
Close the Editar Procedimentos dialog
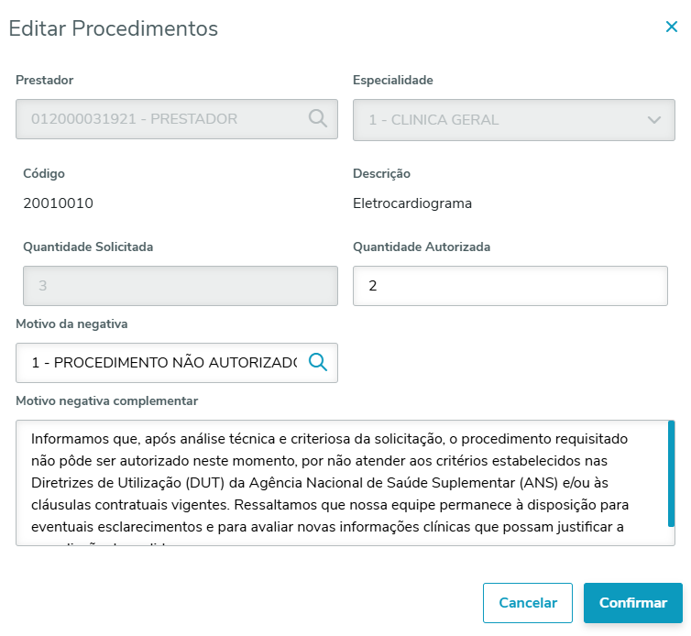pos(672,27)
